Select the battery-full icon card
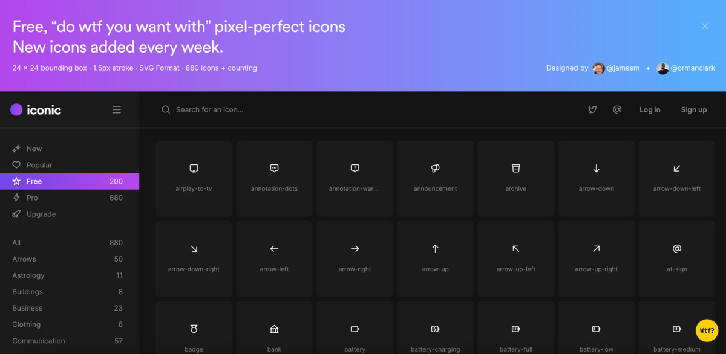This screenshot has height=354, width=726. [515, 328]
